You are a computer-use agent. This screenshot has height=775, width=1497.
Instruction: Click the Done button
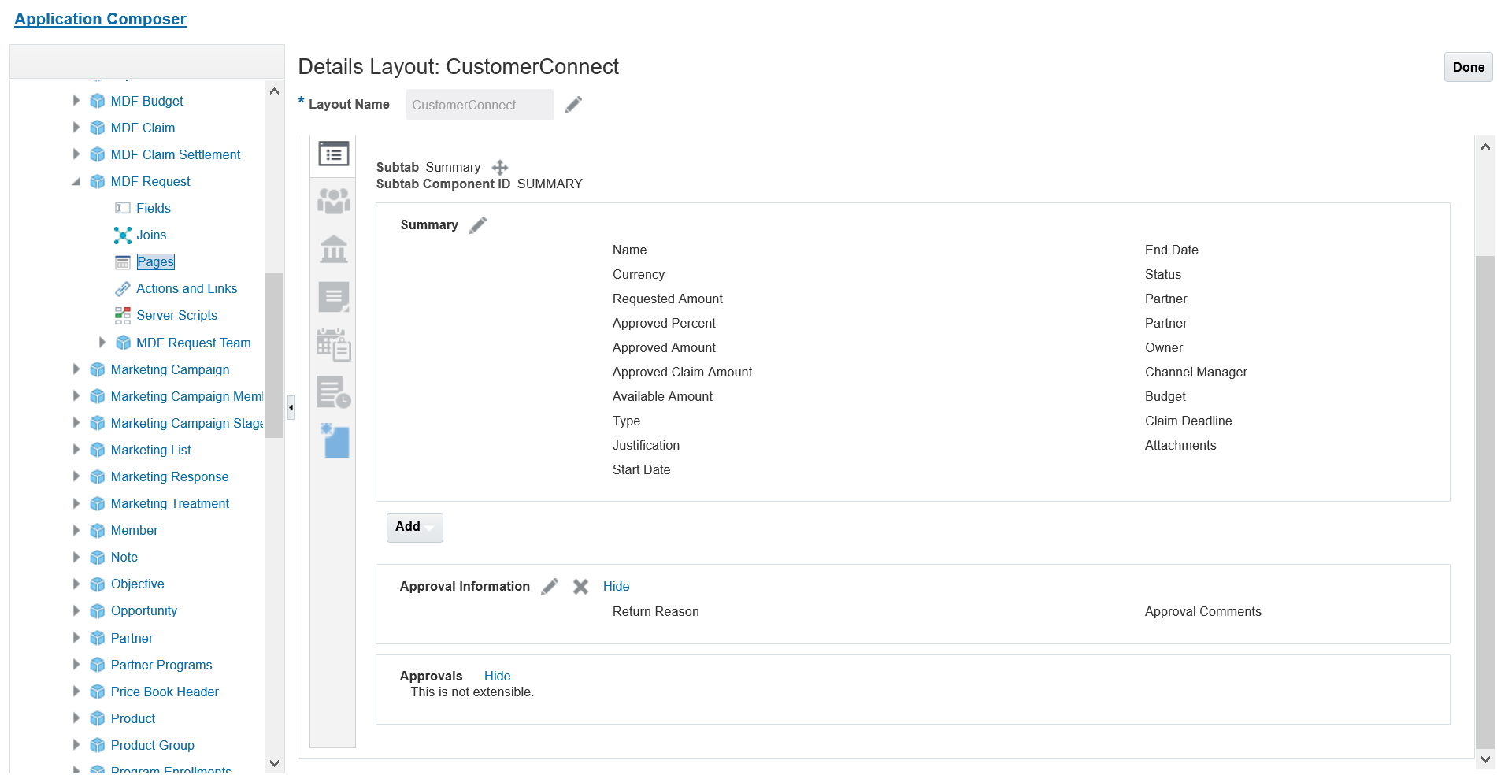click(1468, 68)
